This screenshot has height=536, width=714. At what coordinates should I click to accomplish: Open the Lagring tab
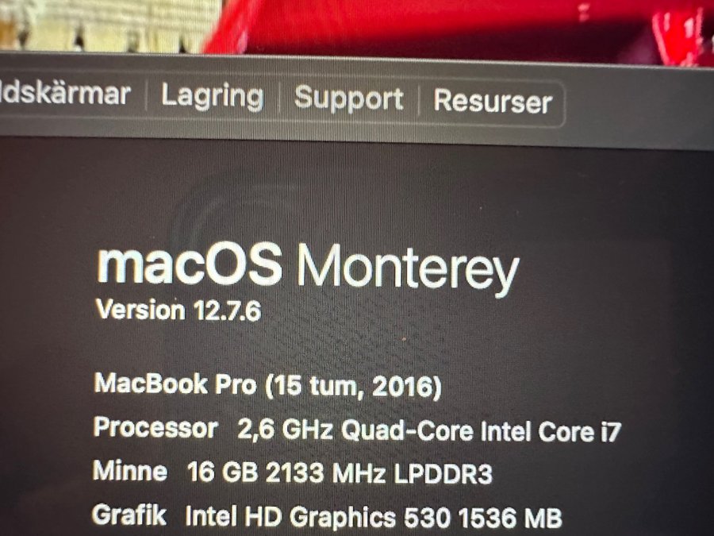(213, 97)
